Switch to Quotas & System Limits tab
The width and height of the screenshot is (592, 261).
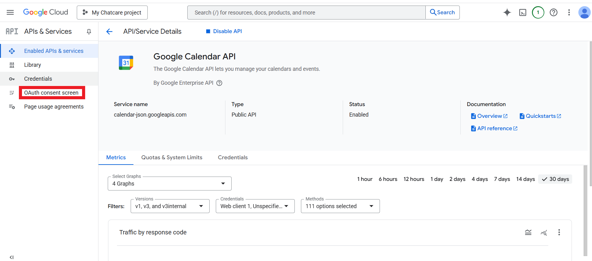pos(172,157)
